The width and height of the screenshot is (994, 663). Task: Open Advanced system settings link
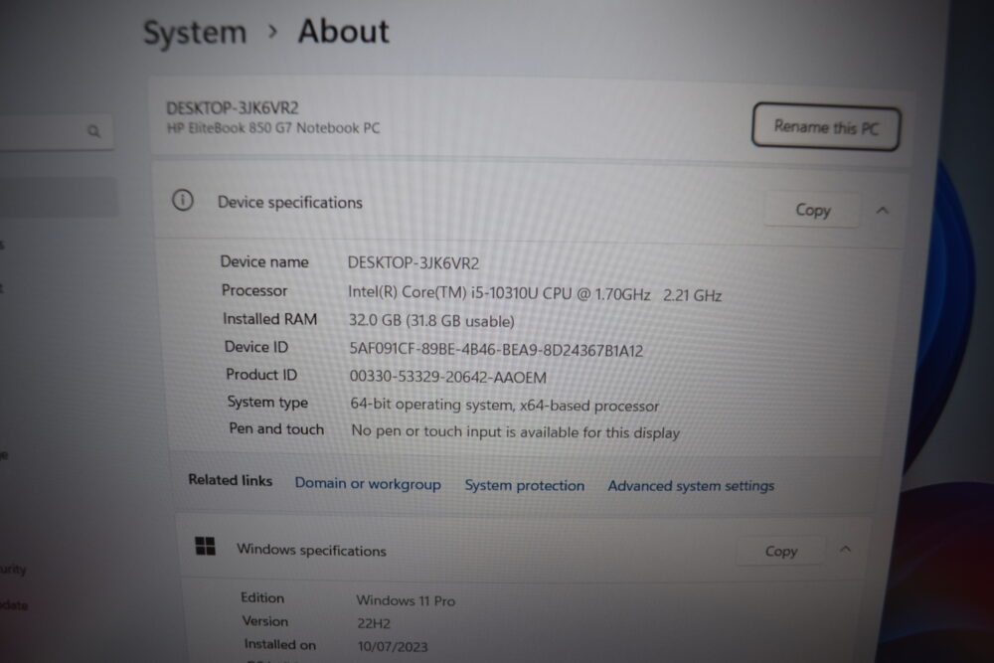coord(691,486)
